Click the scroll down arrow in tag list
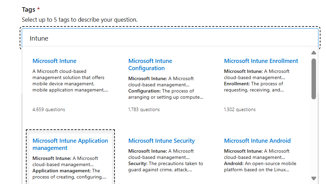The height and width of the screenshot is (184, 326). (x=314, y=178)
